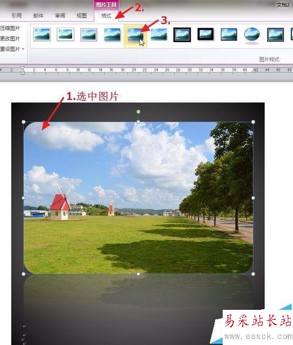
Task: Open the 邮件 ribbon tab
Action: point(38,16)
